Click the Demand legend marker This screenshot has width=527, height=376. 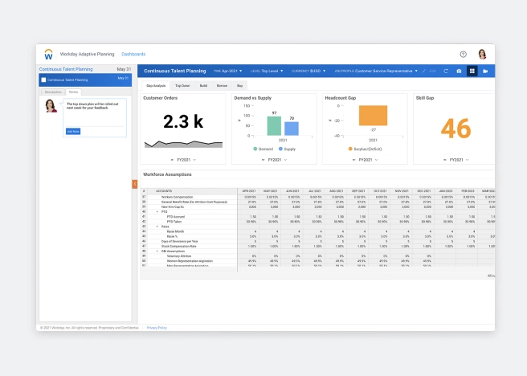255,149
